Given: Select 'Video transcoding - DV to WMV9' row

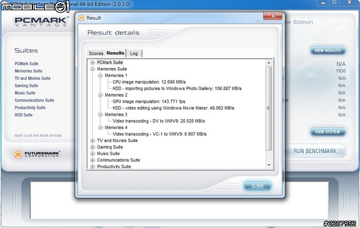Looking at the screenshot, I should pos(159,121).
